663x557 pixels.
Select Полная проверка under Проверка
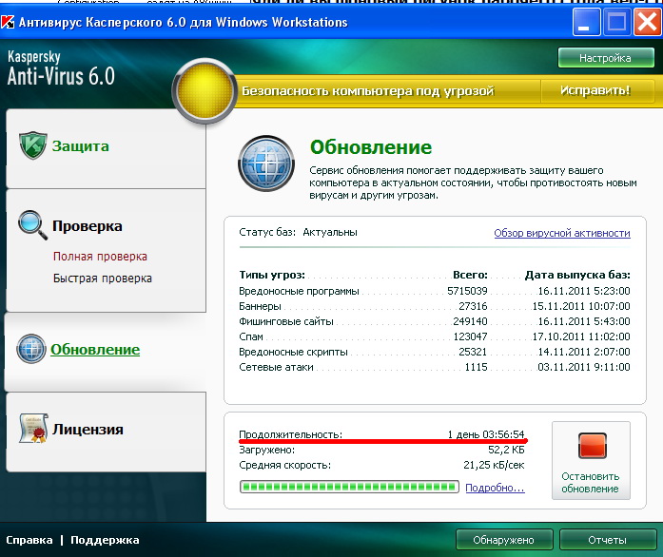pos(100,257)
